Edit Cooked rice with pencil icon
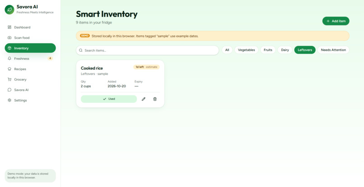 coord(144,99)
